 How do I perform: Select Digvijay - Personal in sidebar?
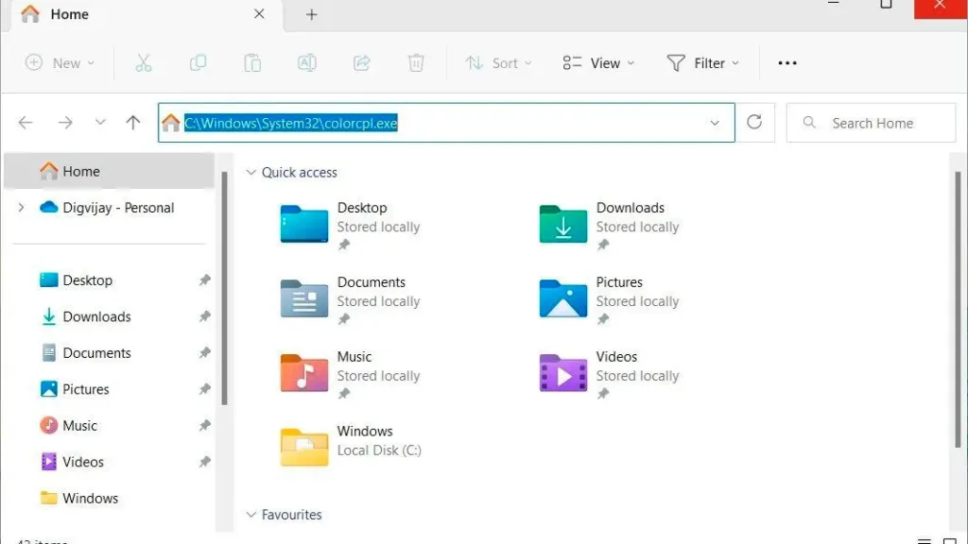(x=110, y=208)
